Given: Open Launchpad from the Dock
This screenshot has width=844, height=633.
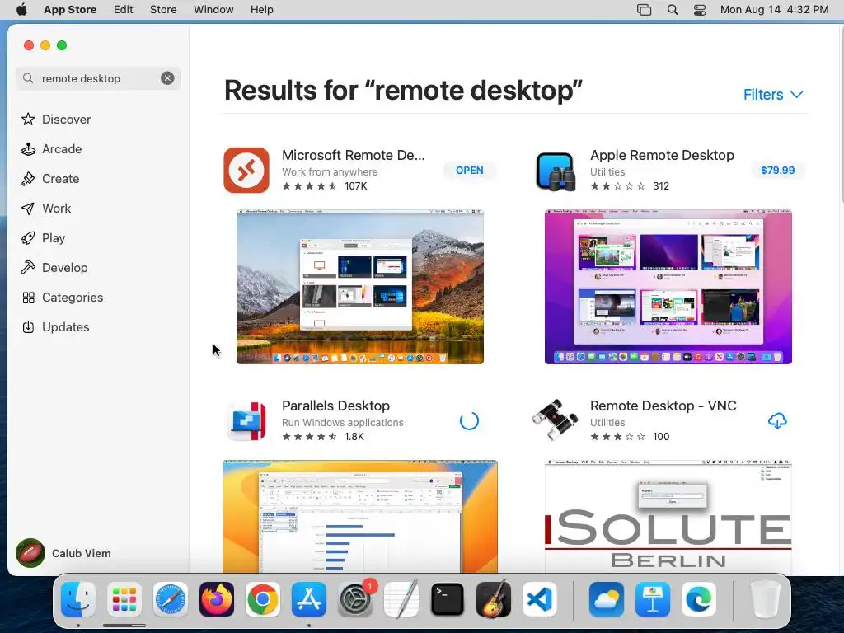Looking at the screenshot, I should click(x=124, y=599).
